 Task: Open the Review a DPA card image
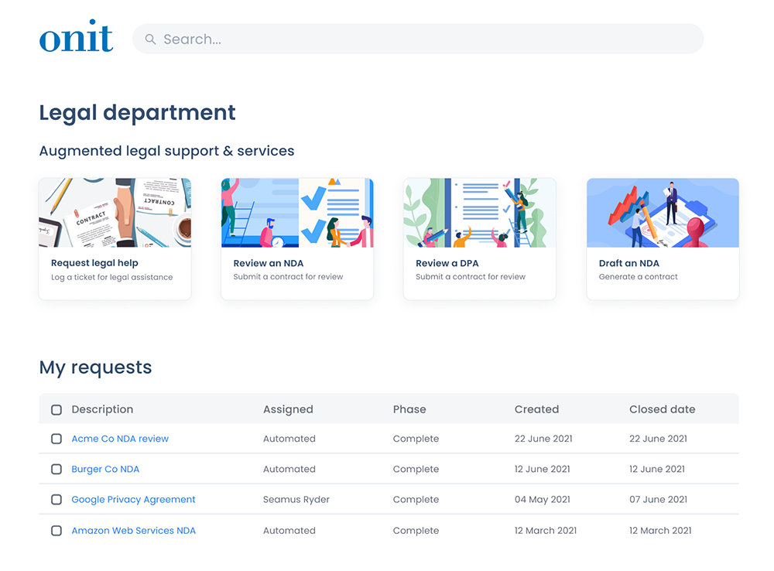pyautogui.click(x=480, y=213)
